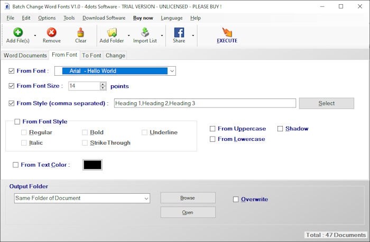Click the Import List icon
Viewport: 370px width, 242px height.
click(145, 32)
